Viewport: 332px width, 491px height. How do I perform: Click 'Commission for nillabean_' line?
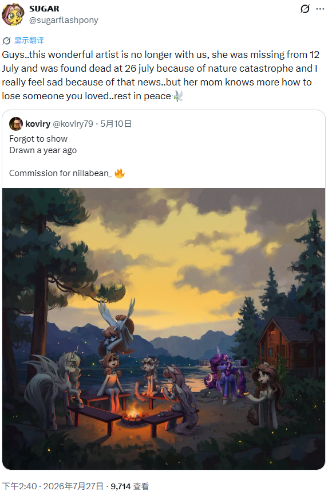tap(60, 173)
